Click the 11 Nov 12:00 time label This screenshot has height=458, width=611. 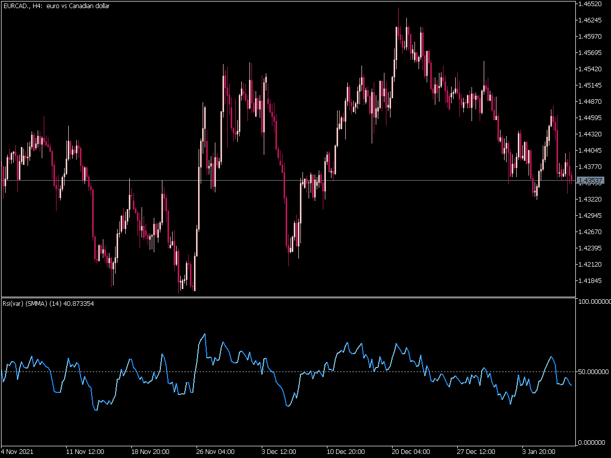85,451
